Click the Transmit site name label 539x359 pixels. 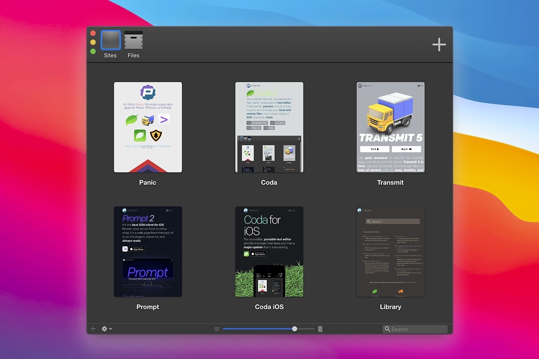tap(390, 183)
